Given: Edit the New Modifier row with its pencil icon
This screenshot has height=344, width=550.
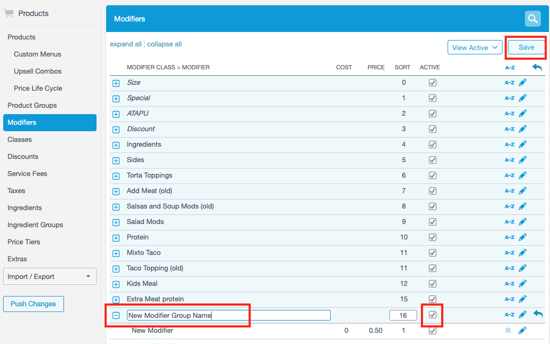Looking at the screenshot, I should pyautogui.click(x=522, y=330).
